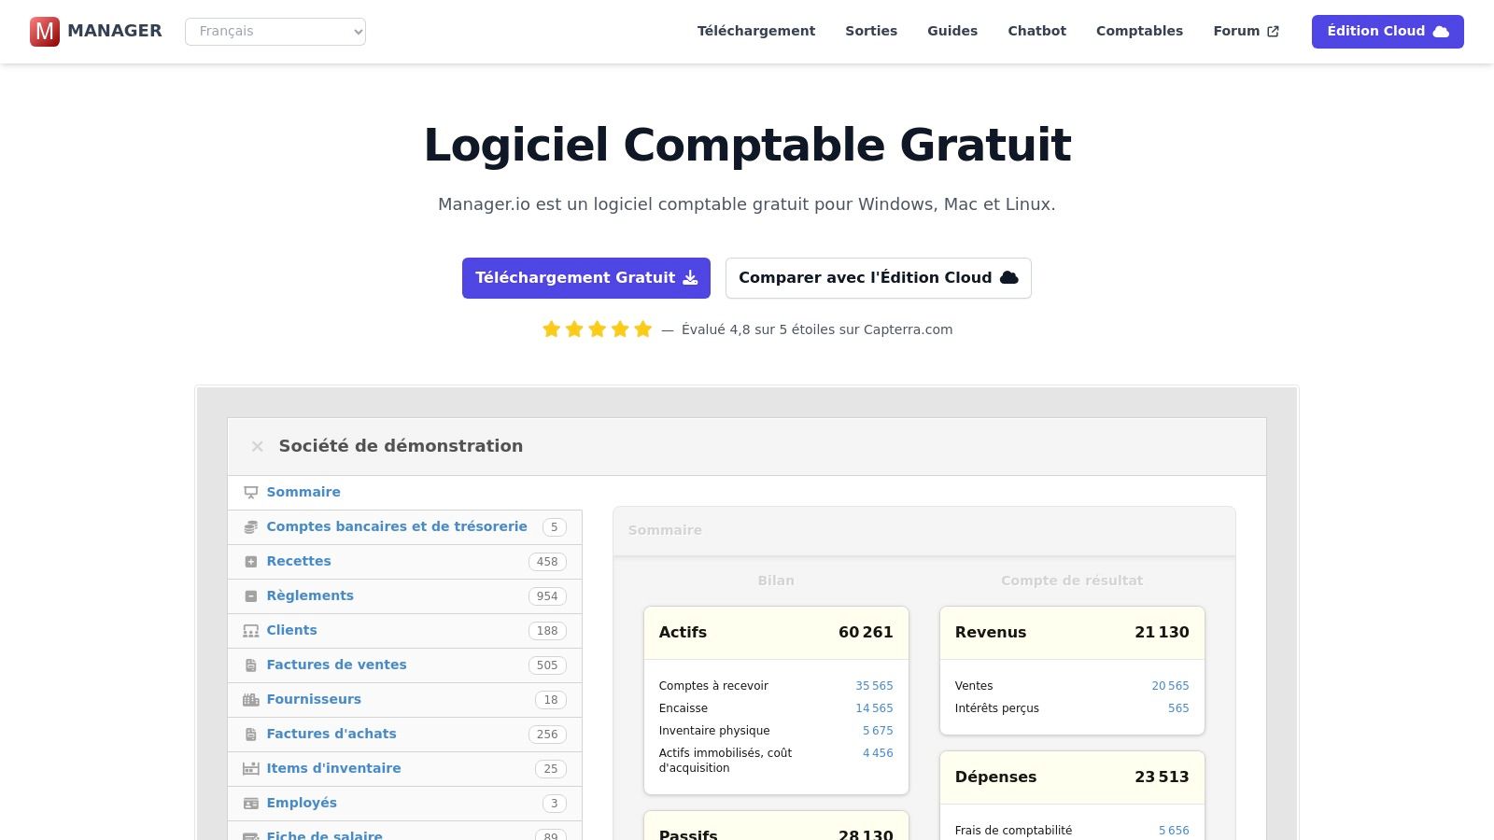Click the 505 badge for Factures de ventes
The width and height of the screenshot is (1494, 840).
547,665
